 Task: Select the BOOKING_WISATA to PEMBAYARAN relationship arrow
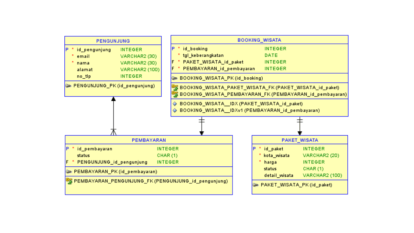[202, 126]
